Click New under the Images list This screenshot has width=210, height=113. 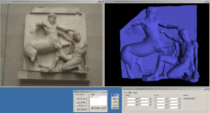(x=93, y=108)
